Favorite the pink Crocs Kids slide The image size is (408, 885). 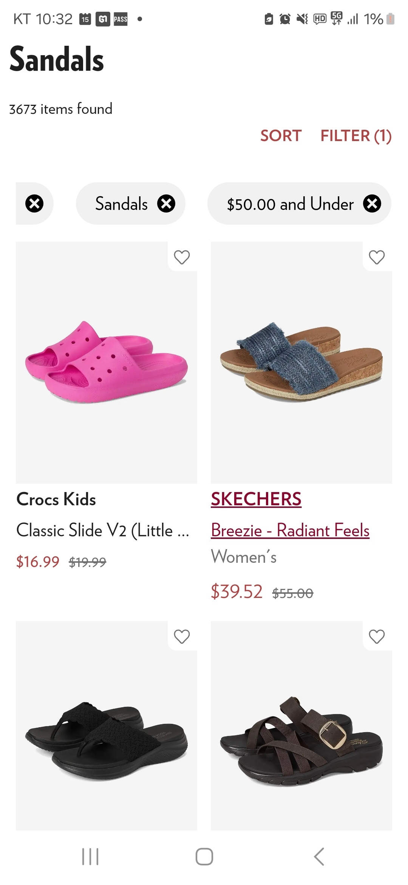182,257
